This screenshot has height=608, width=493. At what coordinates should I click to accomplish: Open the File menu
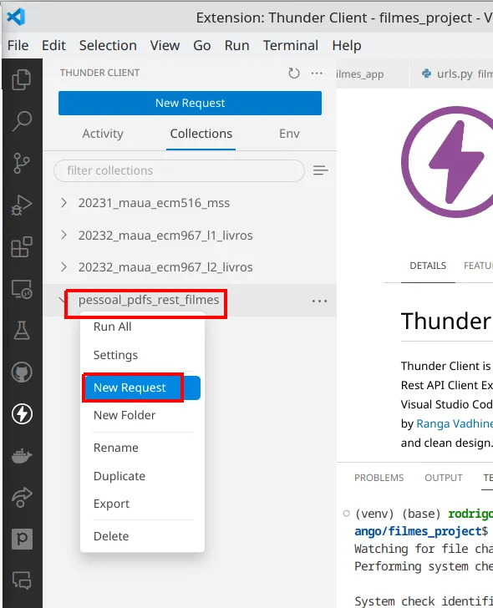coord(18,45)
